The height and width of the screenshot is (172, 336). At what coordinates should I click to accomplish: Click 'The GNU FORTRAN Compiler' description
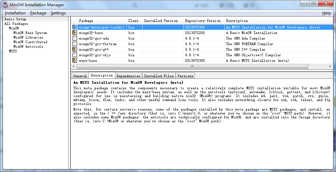[x=250, y=44]
